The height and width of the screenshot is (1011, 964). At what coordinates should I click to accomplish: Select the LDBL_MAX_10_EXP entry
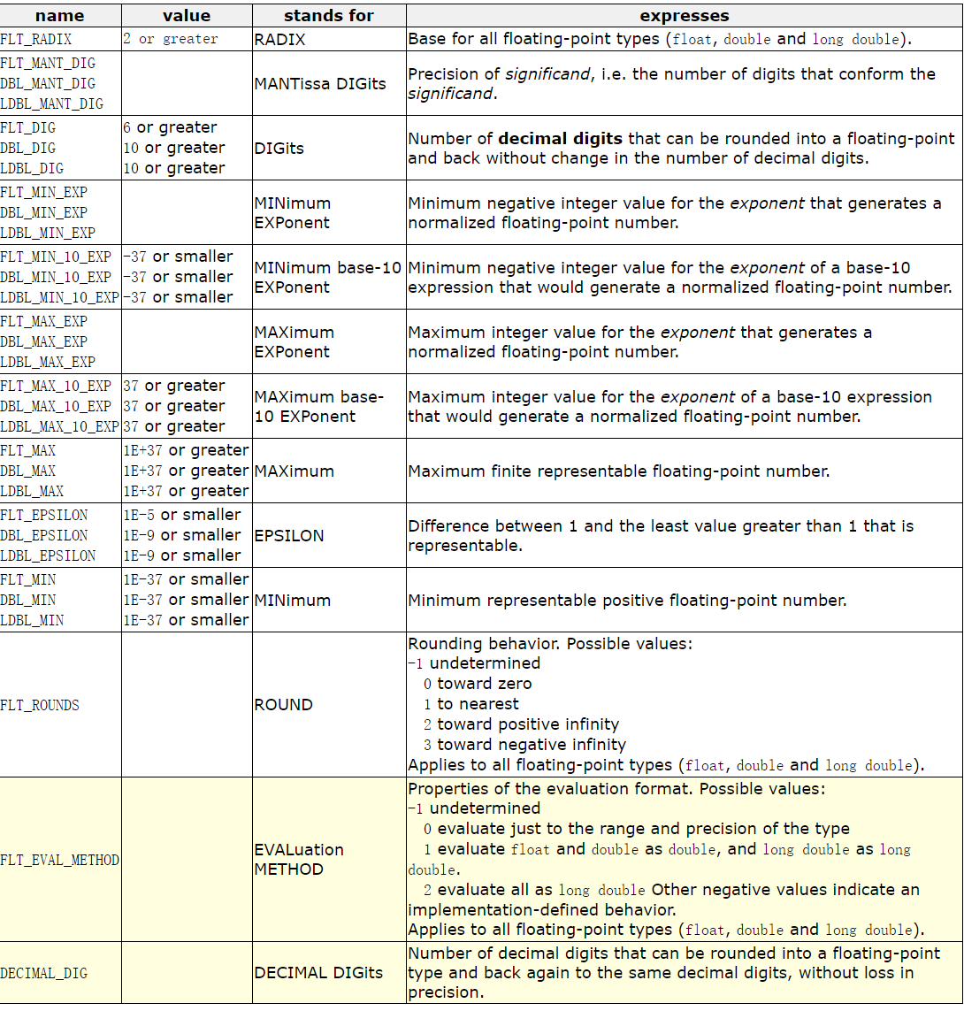click(x=59, y=426)
